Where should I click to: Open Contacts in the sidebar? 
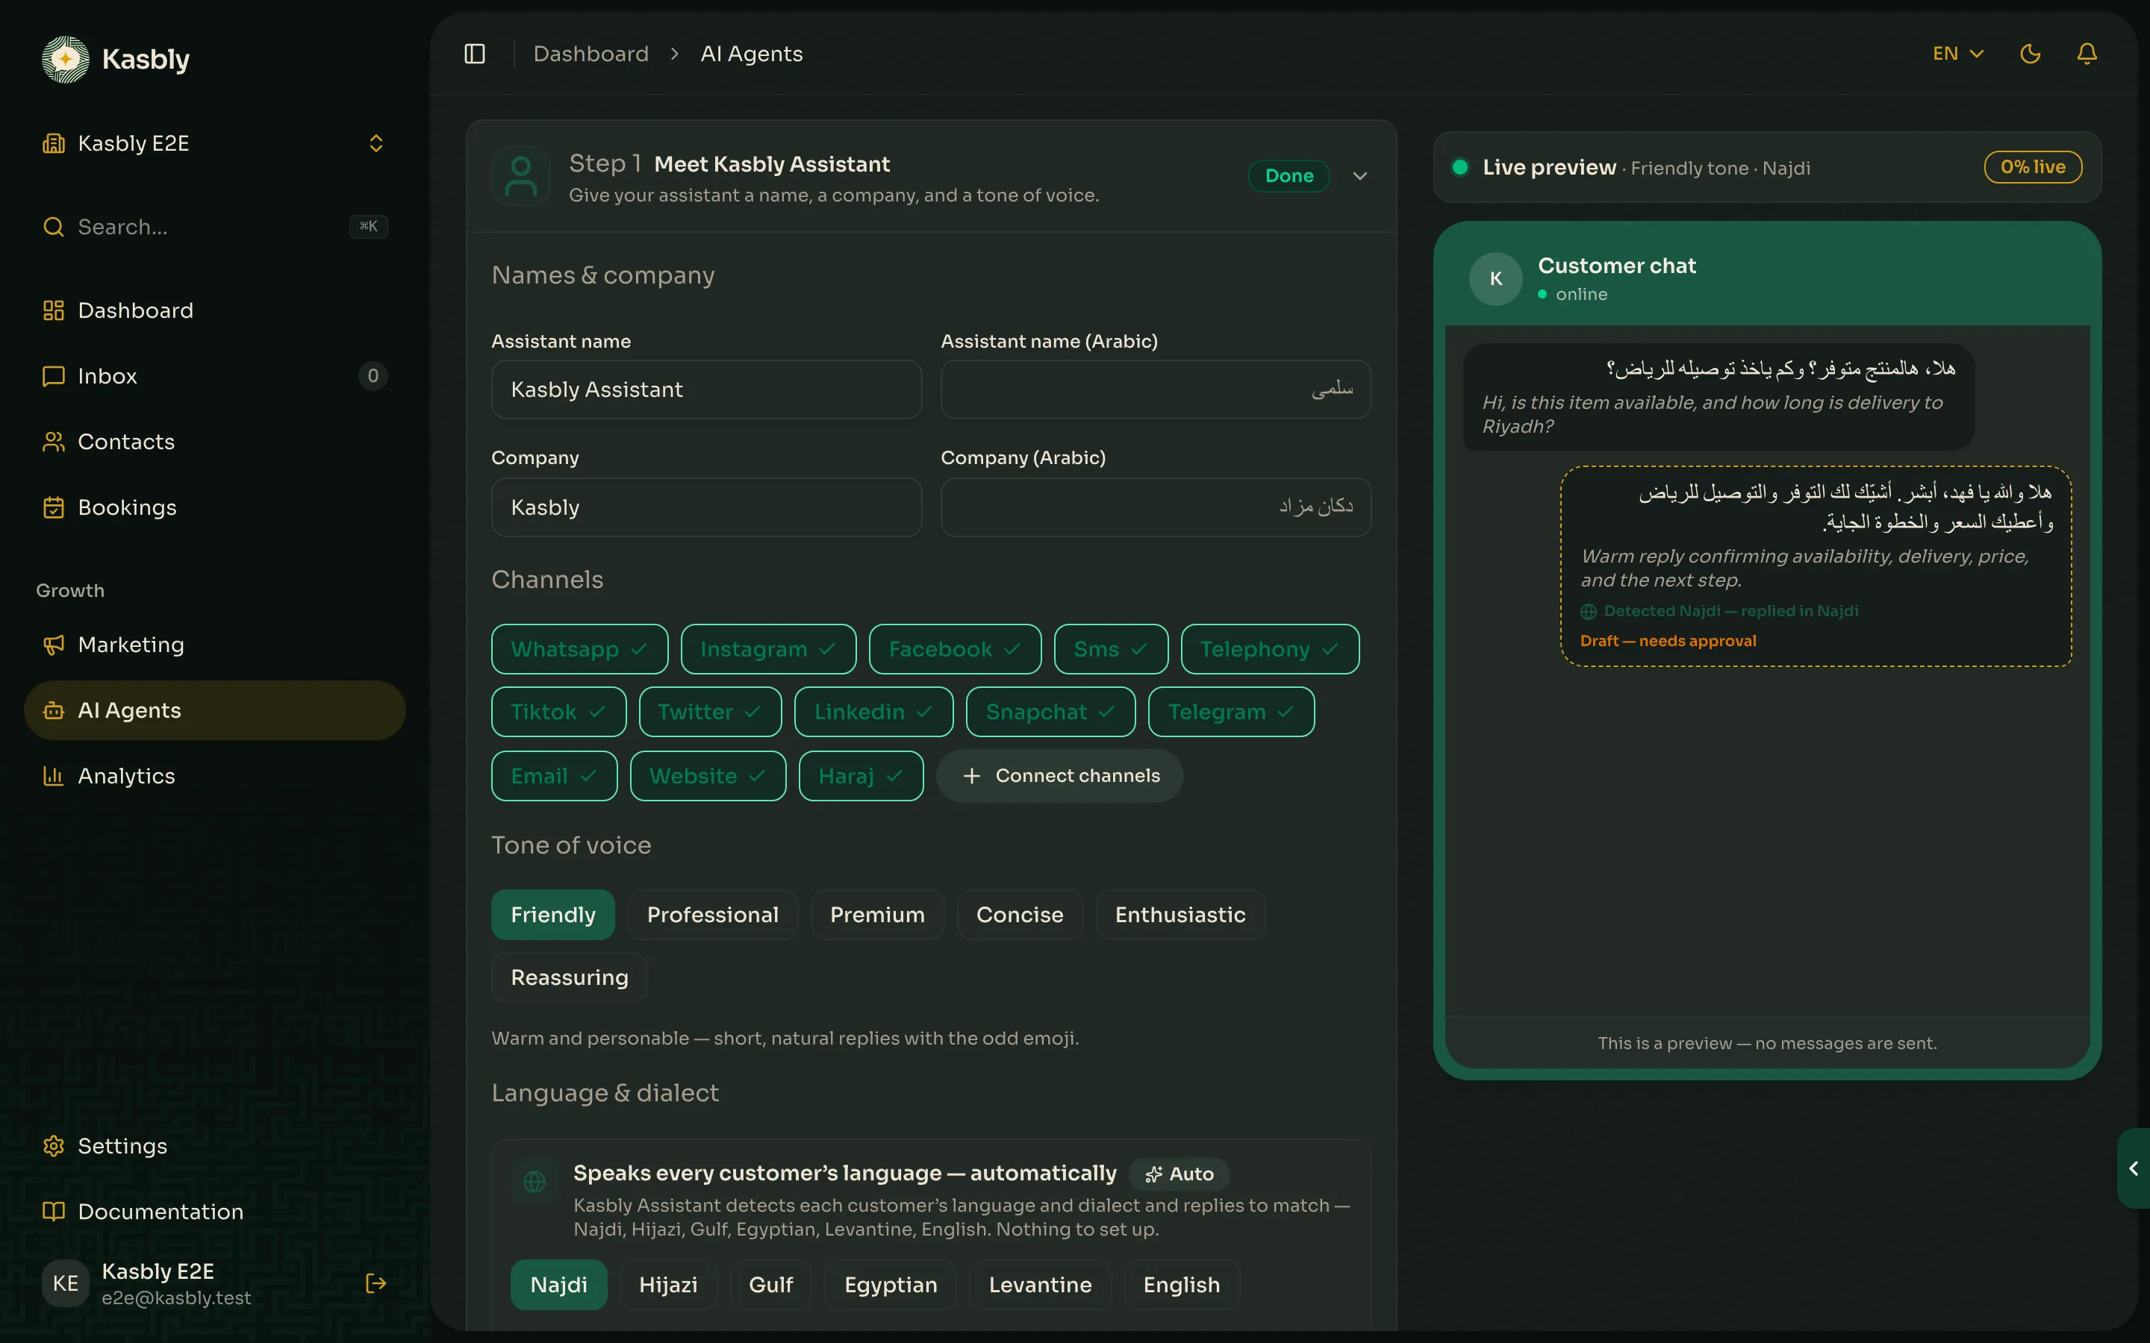point(214,442)
